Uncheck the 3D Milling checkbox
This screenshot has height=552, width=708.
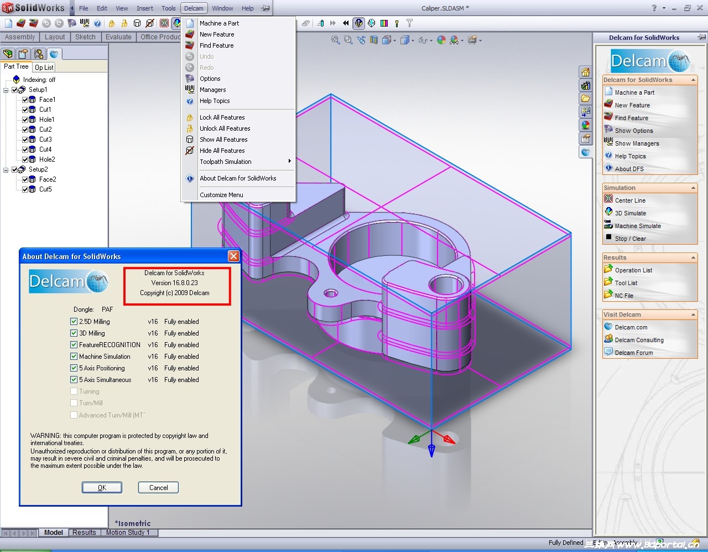74,333
